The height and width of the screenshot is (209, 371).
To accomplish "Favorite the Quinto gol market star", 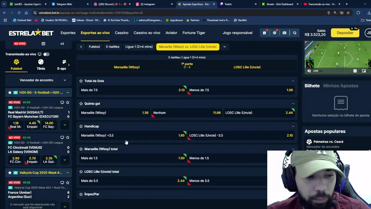I will pyautogui.click(x=81, y=104).
